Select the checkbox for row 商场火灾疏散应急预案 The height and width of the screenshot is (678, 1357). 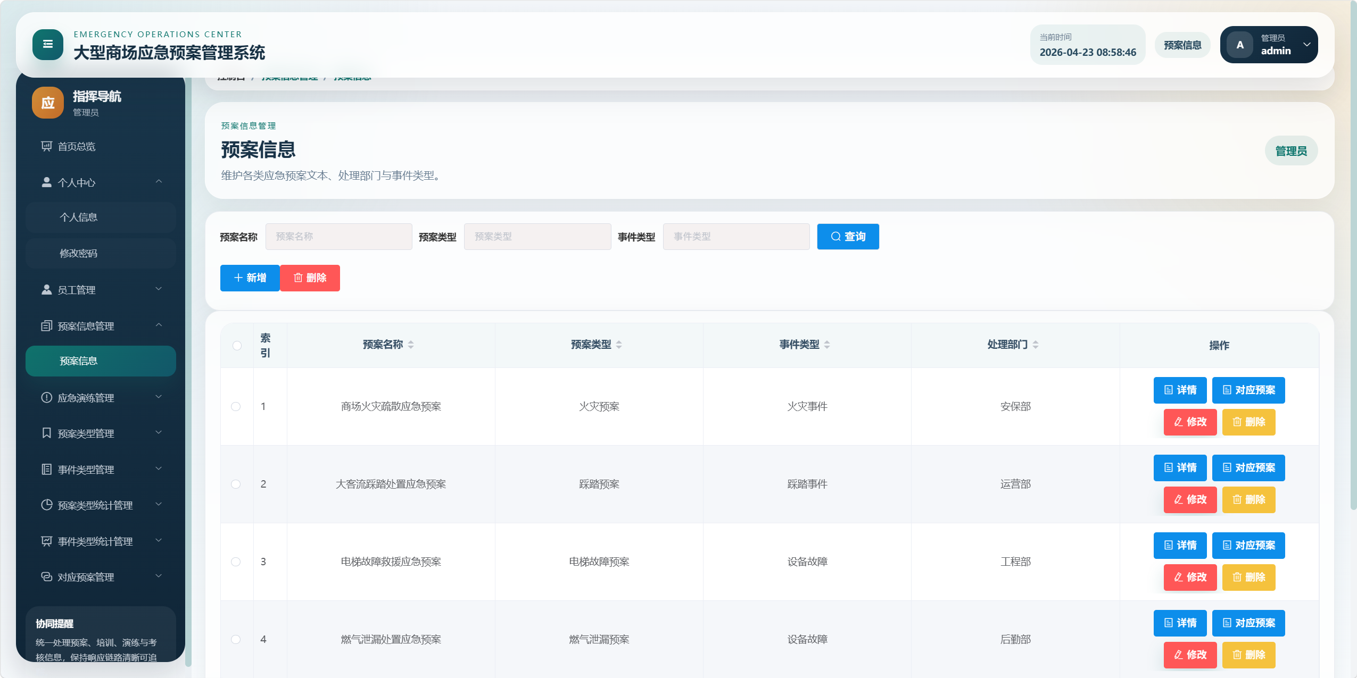point(236,406)
